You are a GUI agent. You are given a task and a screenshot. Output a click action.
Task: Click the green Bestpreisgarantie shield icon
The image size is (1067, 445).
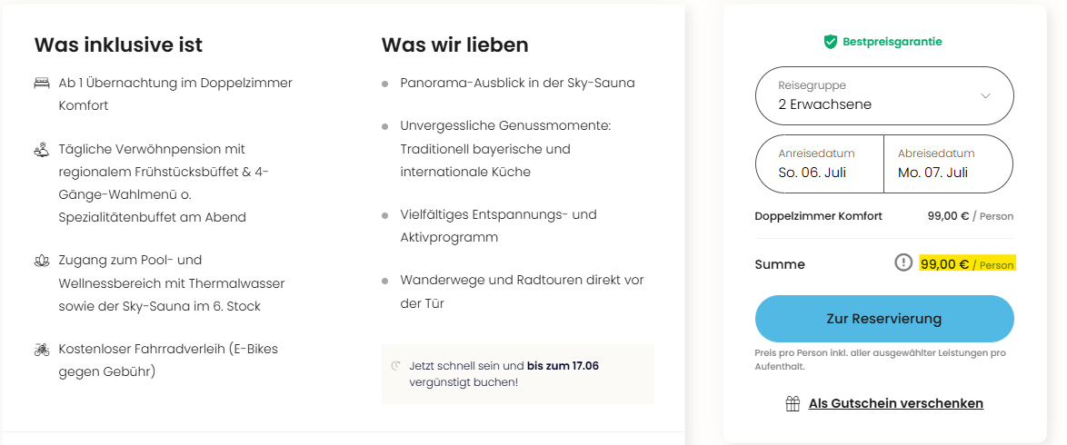pyautogui.click(x=830, y=42)
